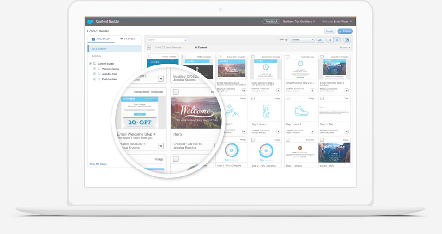Open the thumbnail display settings icon
The height and width of the screenshot is (234, 442).
coord(347,40)
